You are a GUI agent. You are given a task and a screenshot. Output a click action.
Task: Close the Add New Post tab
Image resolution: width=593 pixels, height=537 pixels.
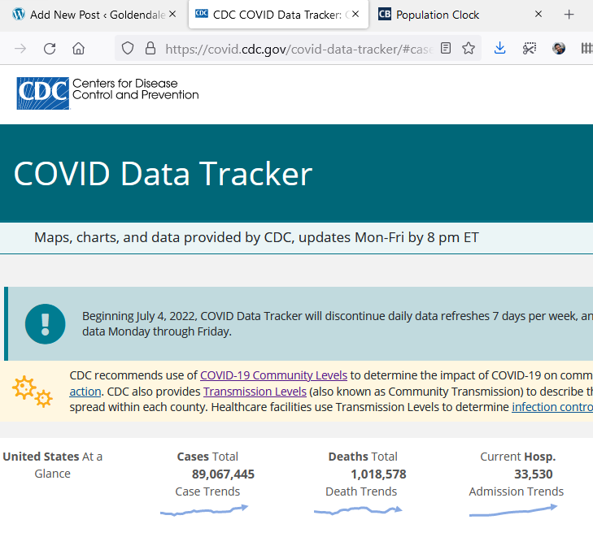[x=172, y=15]
